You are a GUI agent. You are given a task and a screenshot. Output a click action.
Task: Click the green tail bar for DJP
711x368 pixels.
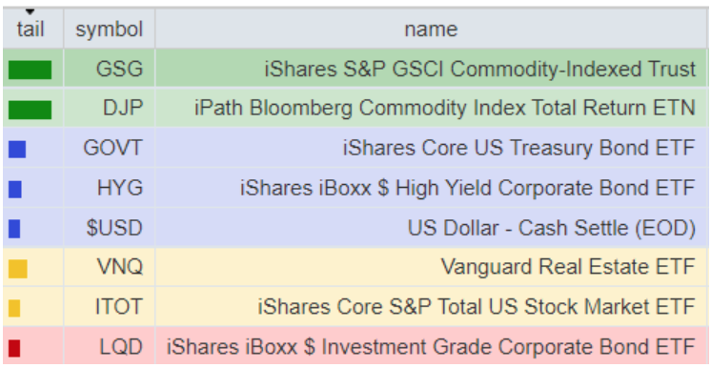[x=30, y=110]
